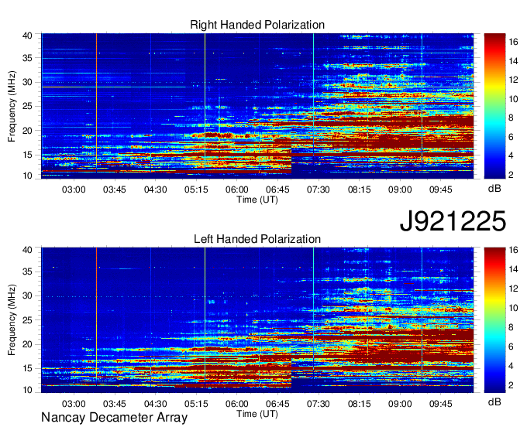Image resolution: width=527 pixels, height=427 pixels.
Task: Click the Right Handed Polarization spectrogram image
Action: coord(257,106)
